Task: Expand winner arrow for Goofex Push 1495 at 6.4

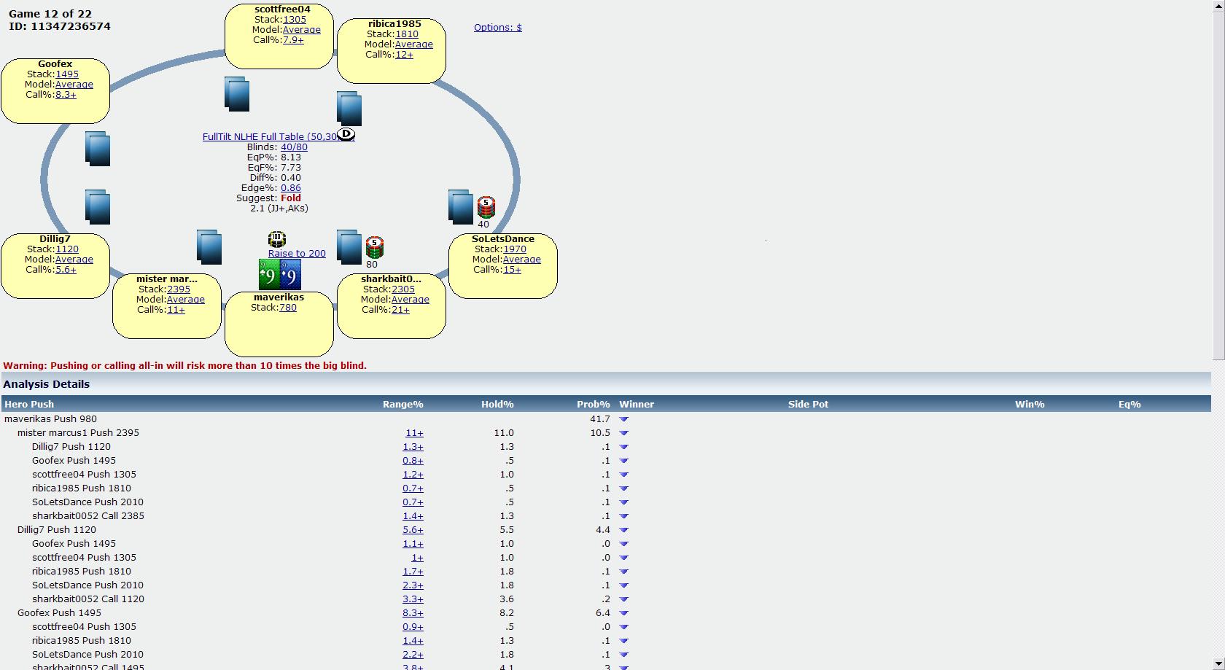Action: 623,613
